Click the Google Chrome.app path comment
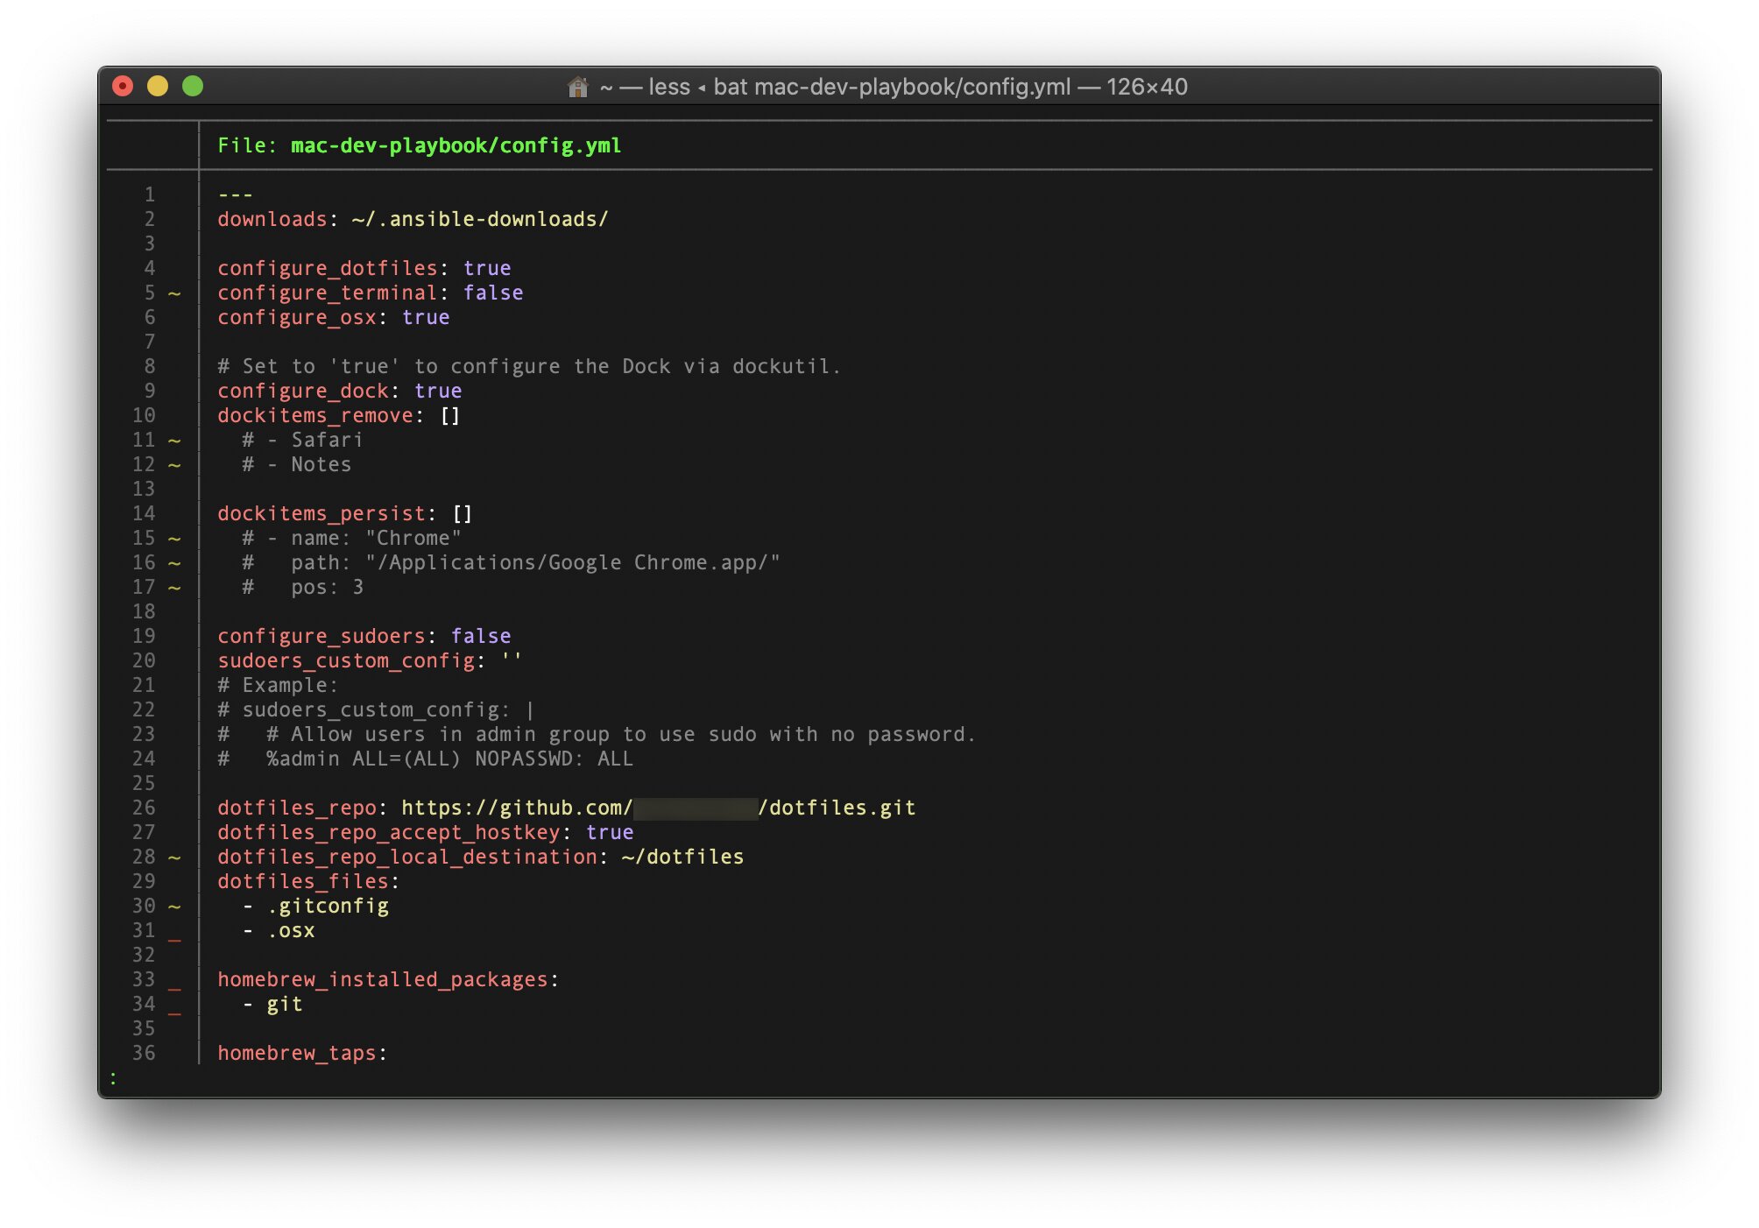Viewport: 1759px width, 1228px height. pyautogui.click(x=511, y=562)
